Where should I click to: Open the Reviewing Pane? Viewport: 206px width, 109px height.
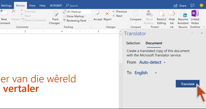click(75, 21)
